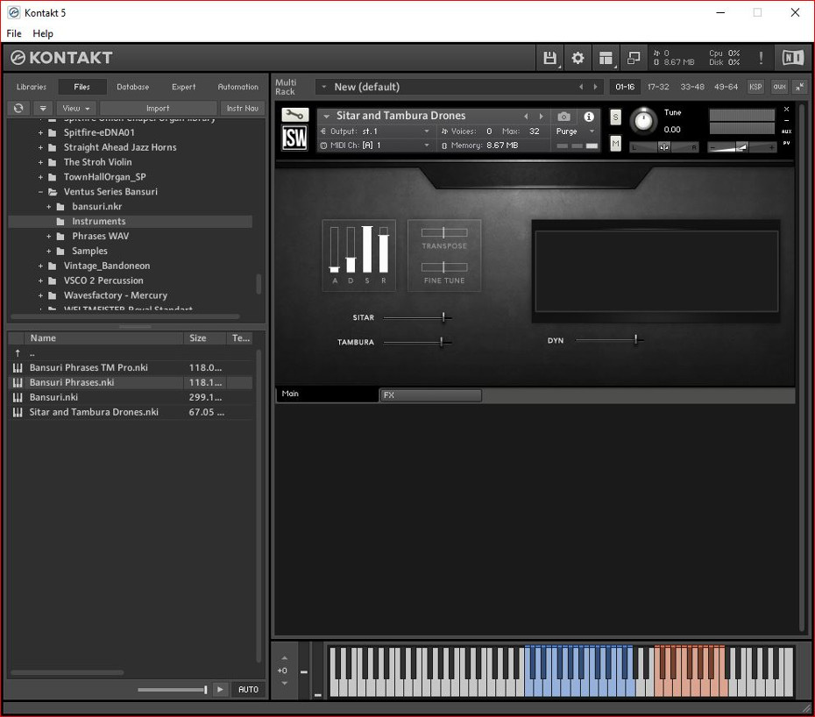The height and width of the screenshot is (717, 815).
Task: Click the ISW instrument logo
Action: 294,138
